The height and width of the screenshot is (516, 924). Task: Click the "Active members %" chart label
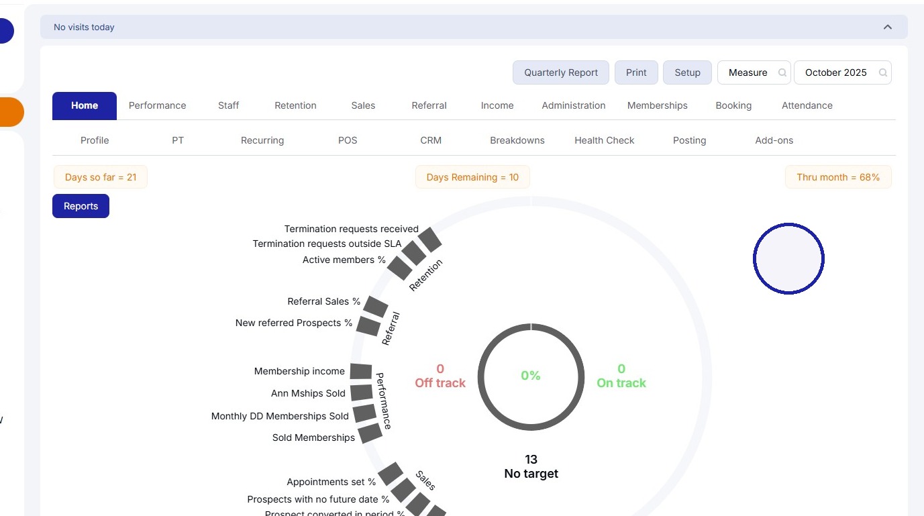pos(344,260)
